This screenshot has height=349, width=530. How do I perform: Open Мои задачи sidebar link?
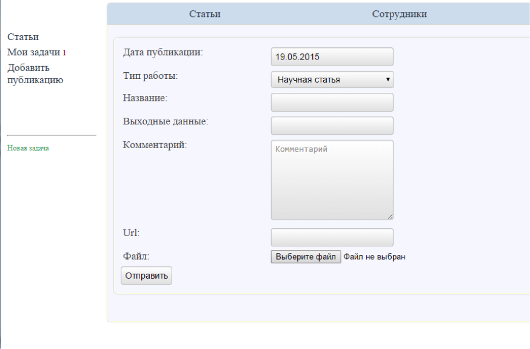click(33, 52)
